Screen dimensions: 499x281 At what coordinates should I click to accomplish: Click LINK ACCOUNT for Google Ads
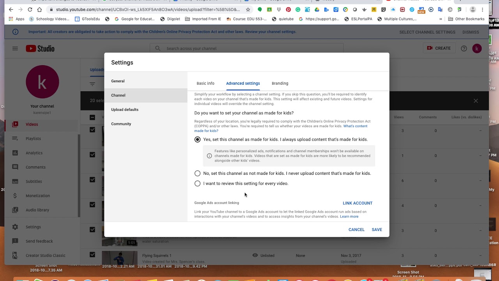[x=357, y=203]
